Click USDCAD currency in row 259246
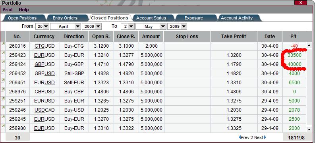This screenshot has width=315, height=143. tap(44, 110)
